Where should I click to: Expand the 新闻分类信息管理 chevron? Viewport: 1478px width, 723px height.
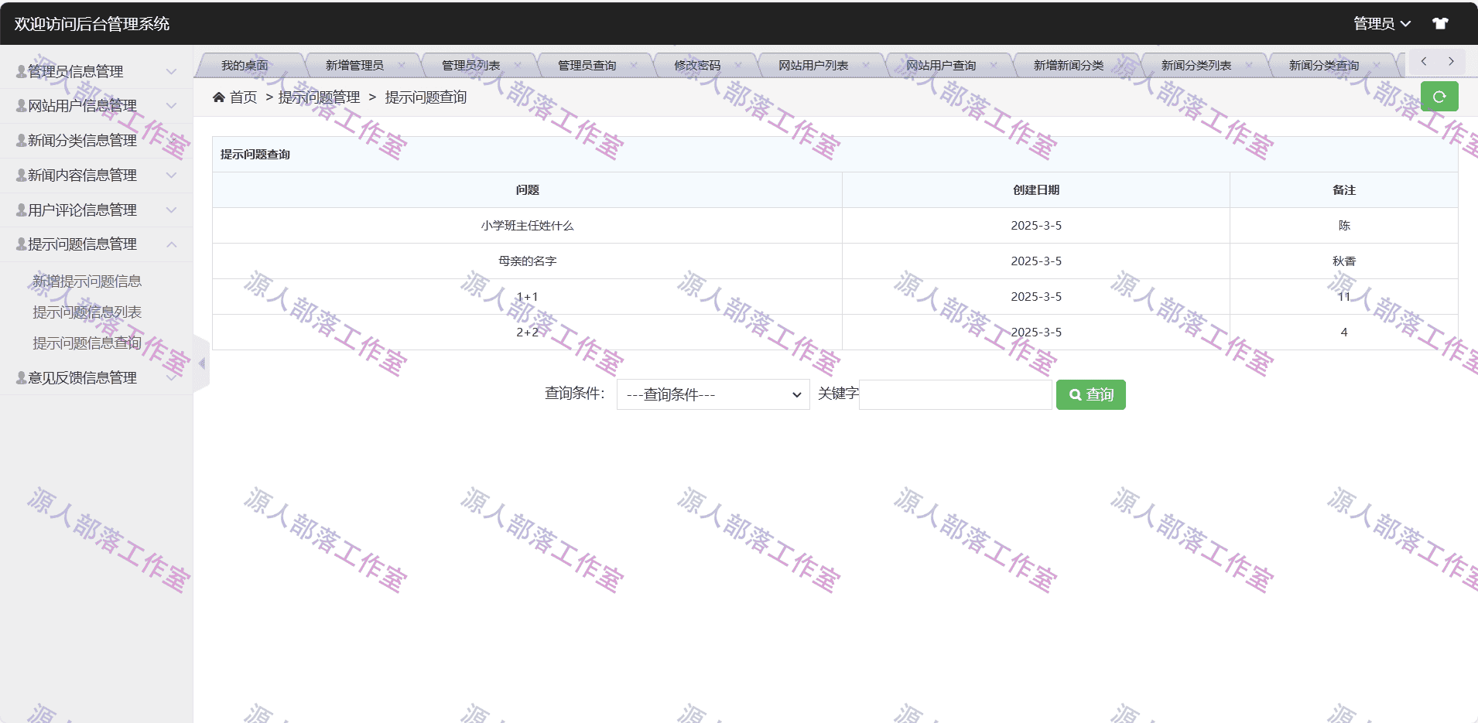pos(172,140)
